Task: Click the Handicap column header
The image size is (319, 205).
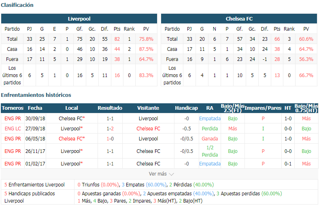Action: (x=186, y=108)
